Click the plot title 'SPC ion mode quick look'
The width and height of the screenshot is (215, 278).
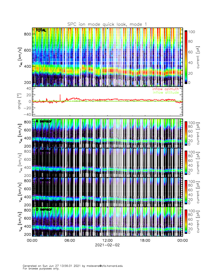(107, 24)
